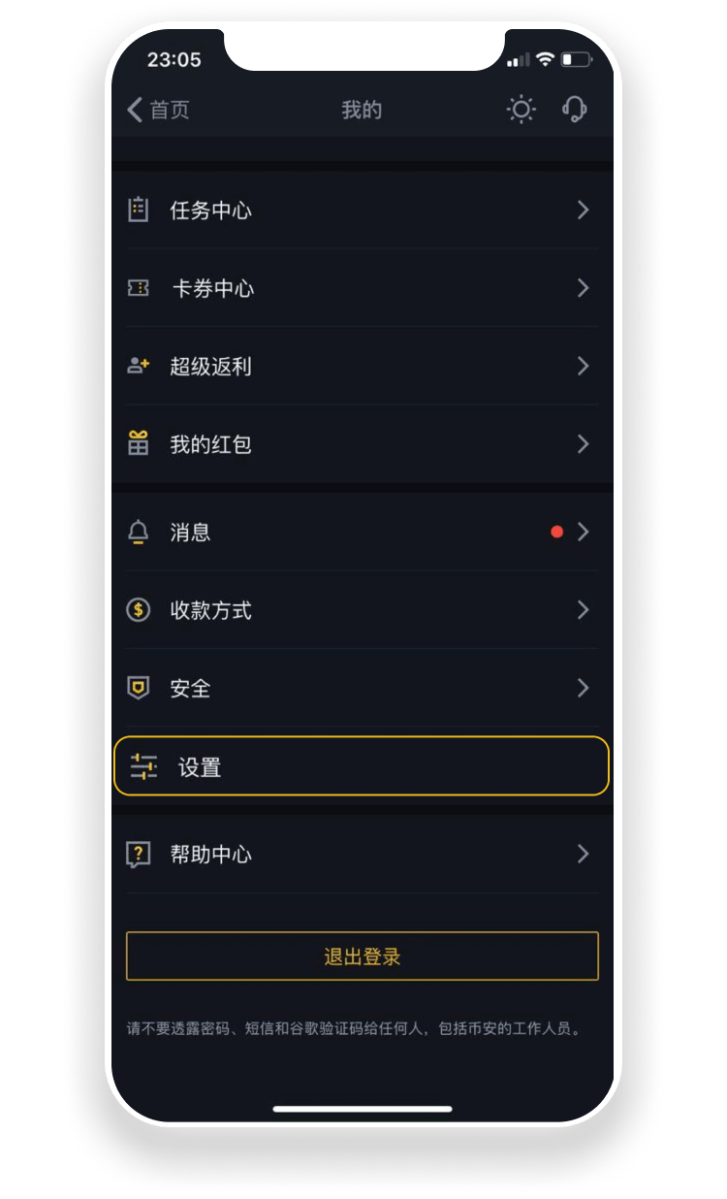Click the 任务中心 clipboard icon

[x=139, y=210]
